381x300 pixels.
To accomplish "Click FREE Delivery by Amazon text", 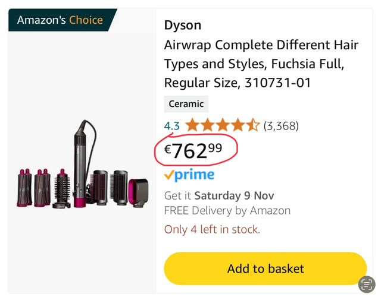I will [227, 210].
